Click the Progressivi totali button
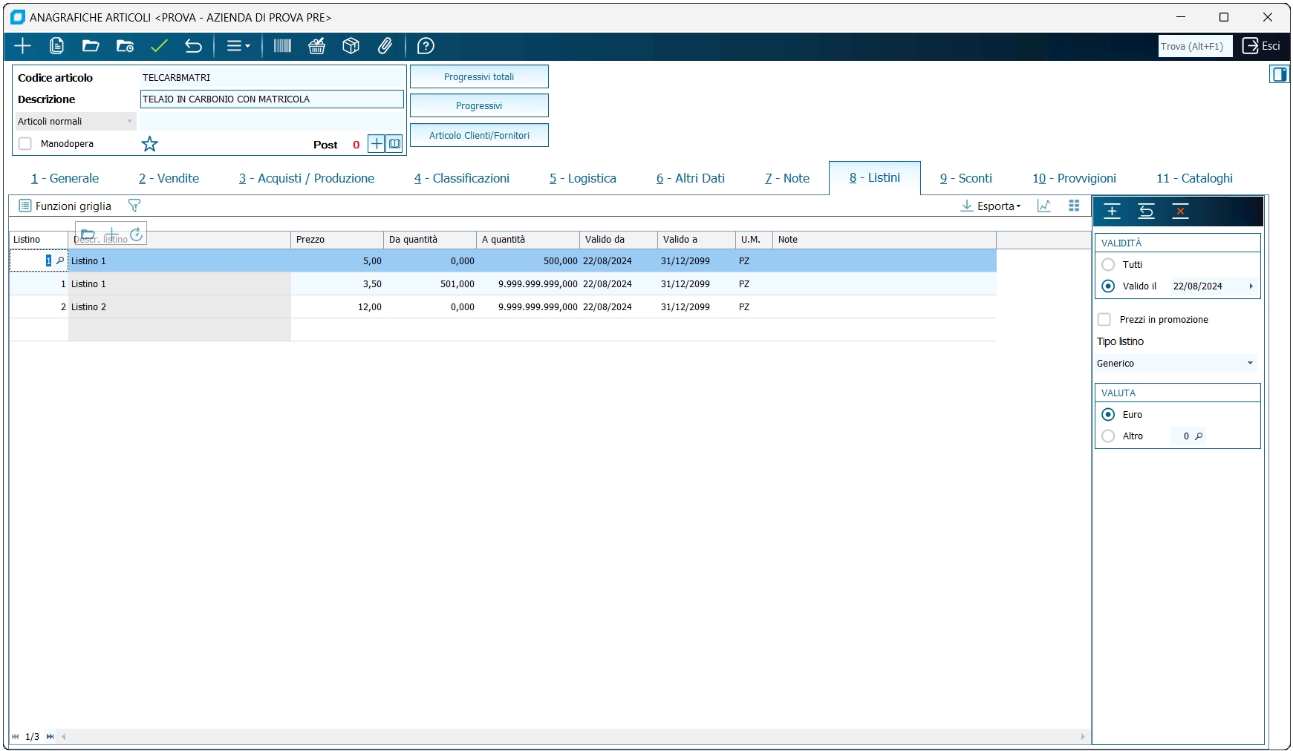 (x=479, y=77)
